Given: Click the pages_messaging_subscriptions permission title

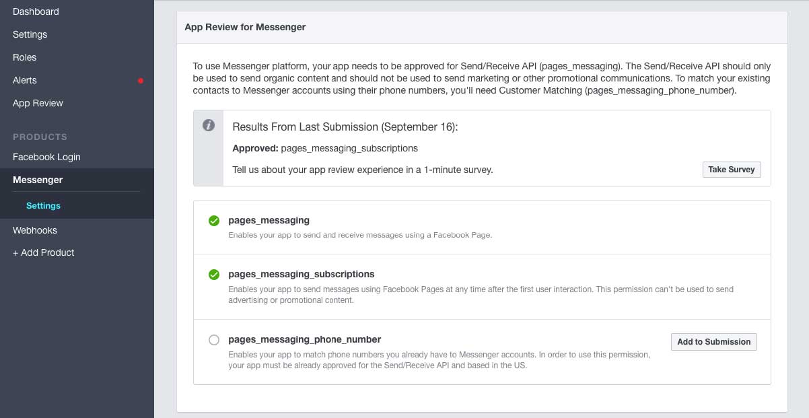Looking at the screenshot, I should point(302,274).
